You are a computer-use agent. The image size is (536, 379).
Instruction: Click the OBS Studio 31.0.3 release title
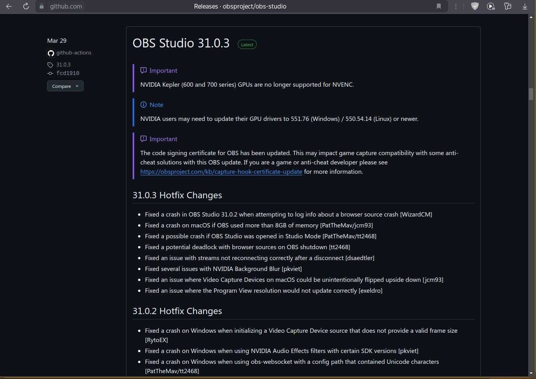click(x=181, y=43)
